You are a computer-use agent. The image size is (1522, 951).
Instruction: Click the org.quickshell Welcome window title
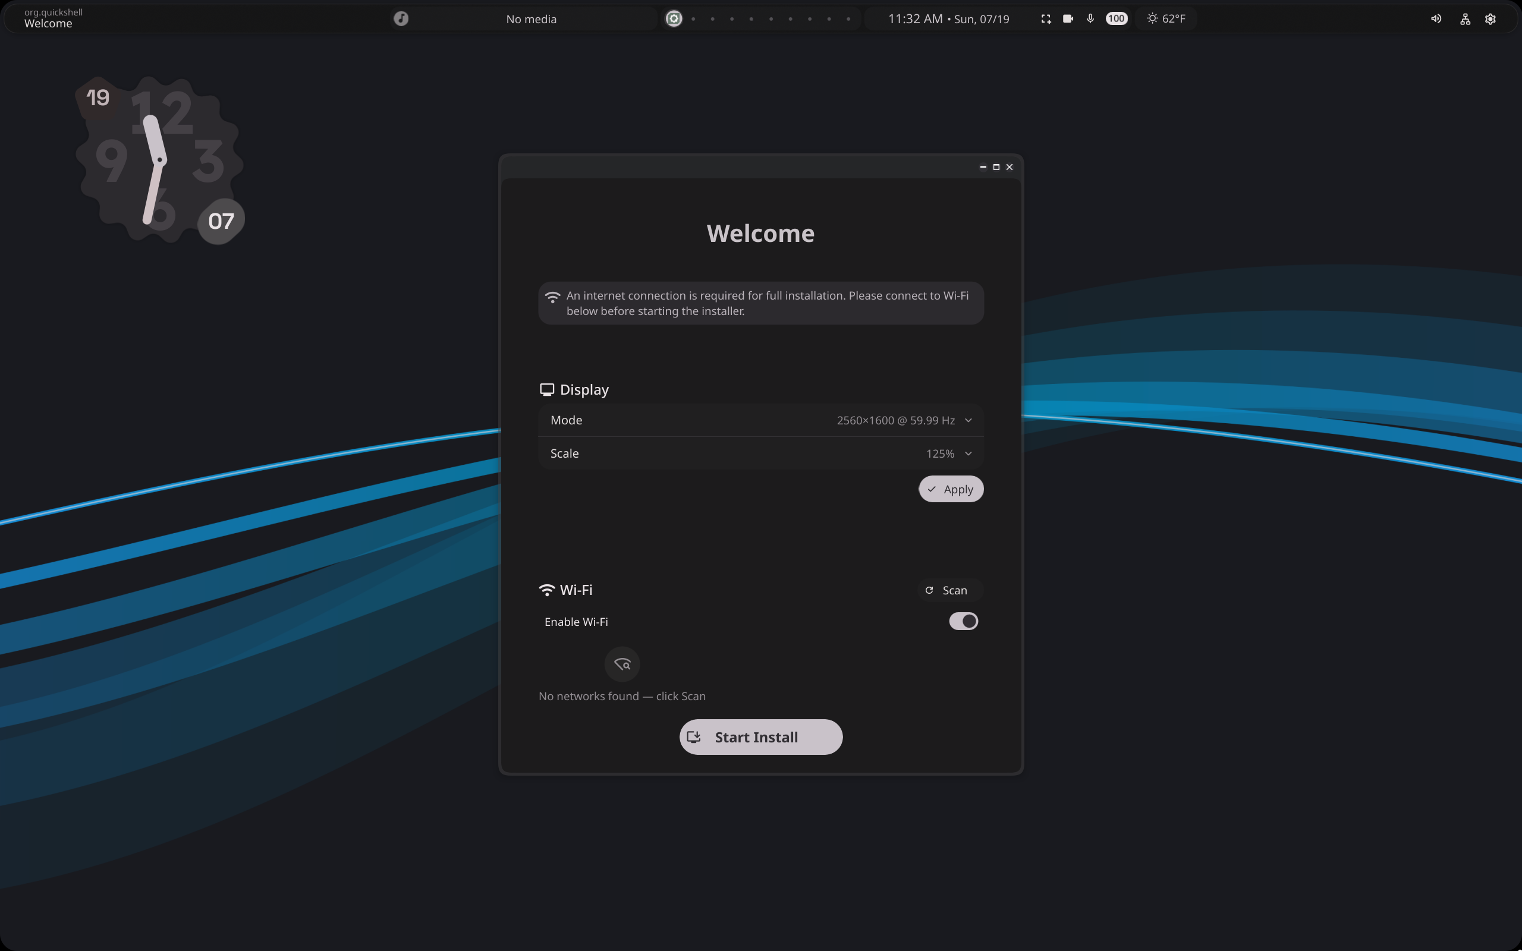pyautogui.click(x=54, y=18)
